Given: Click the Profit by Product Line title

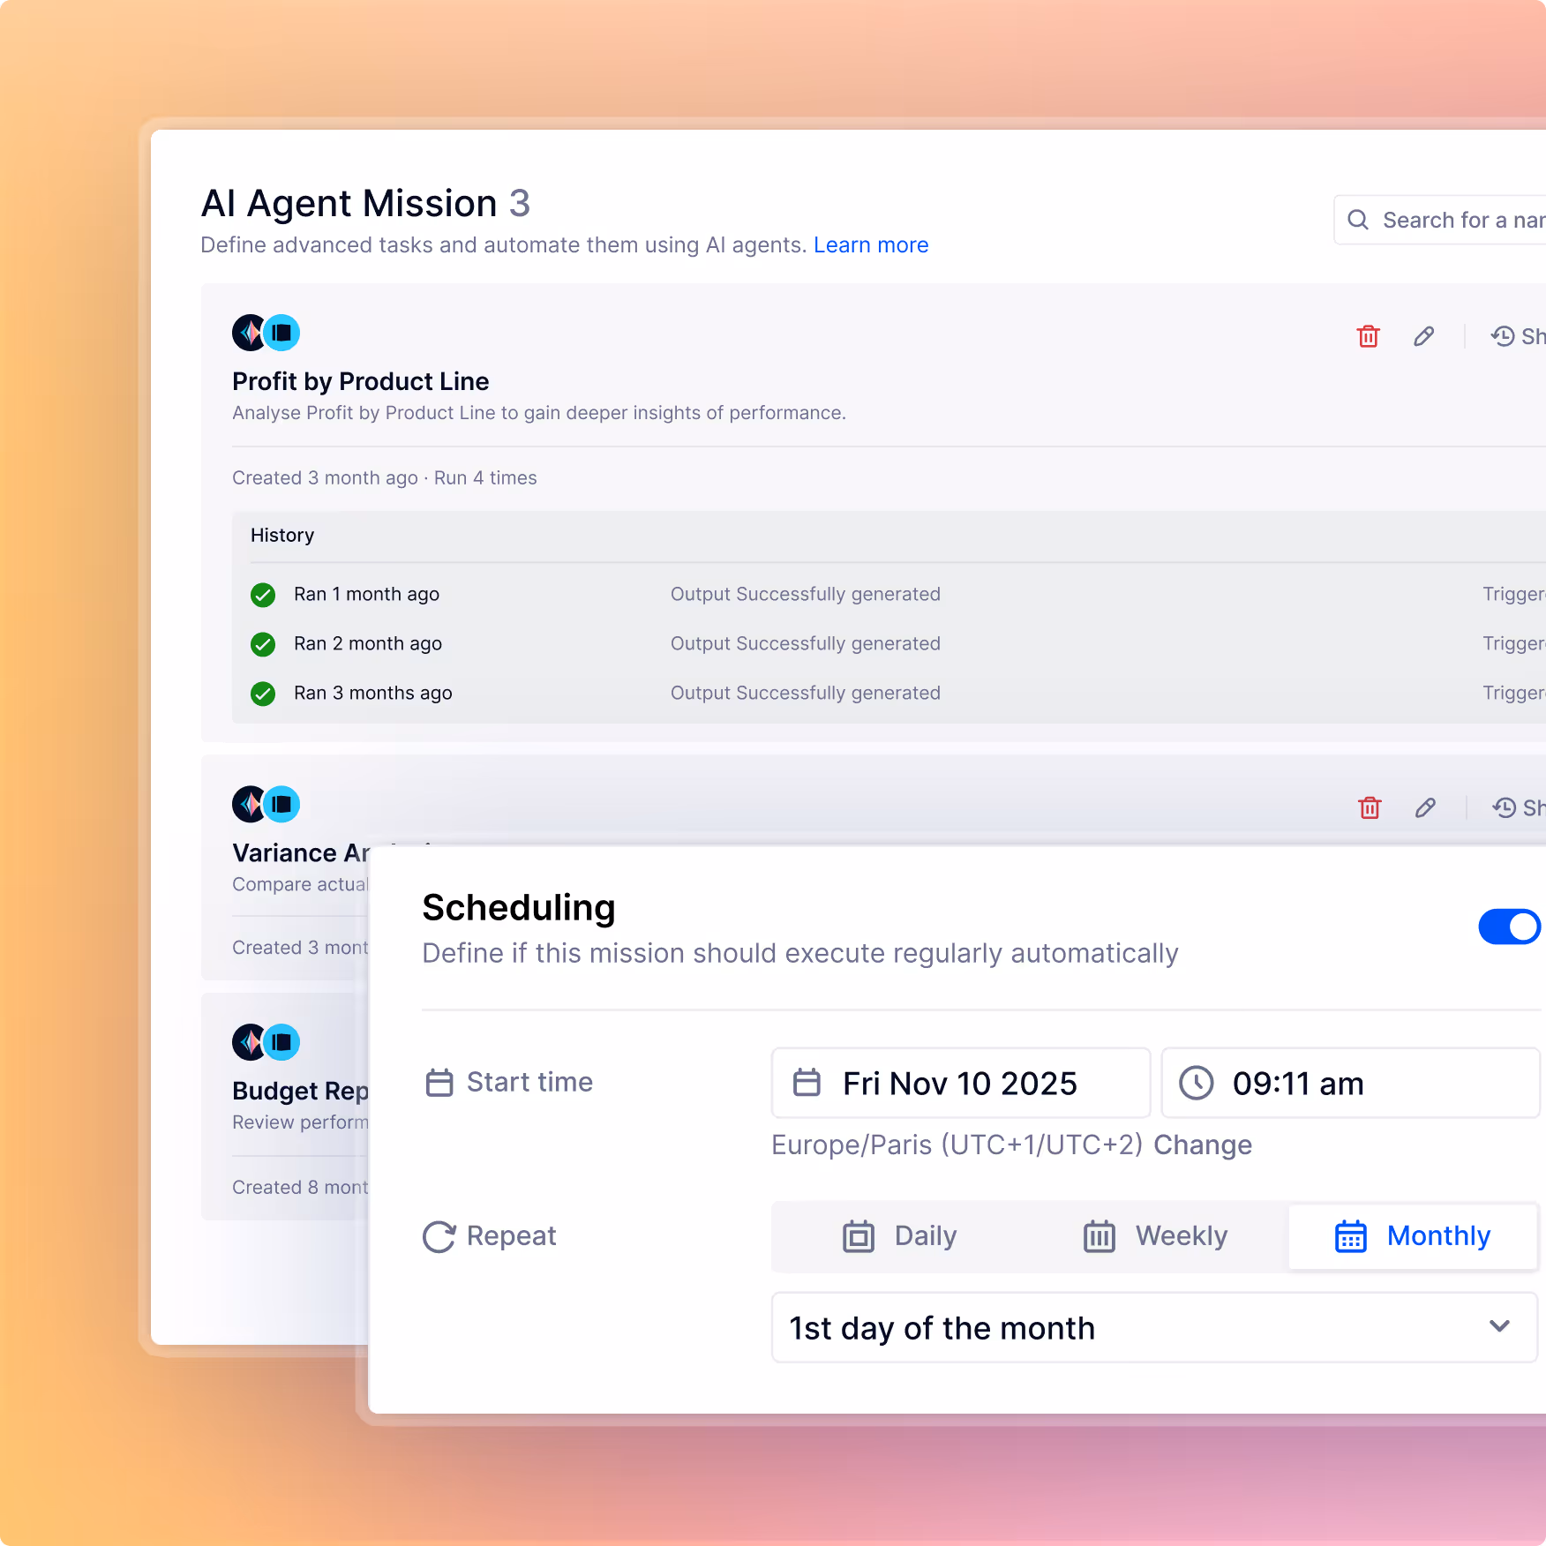Looking at the screenshot, I should click(360, 381).
